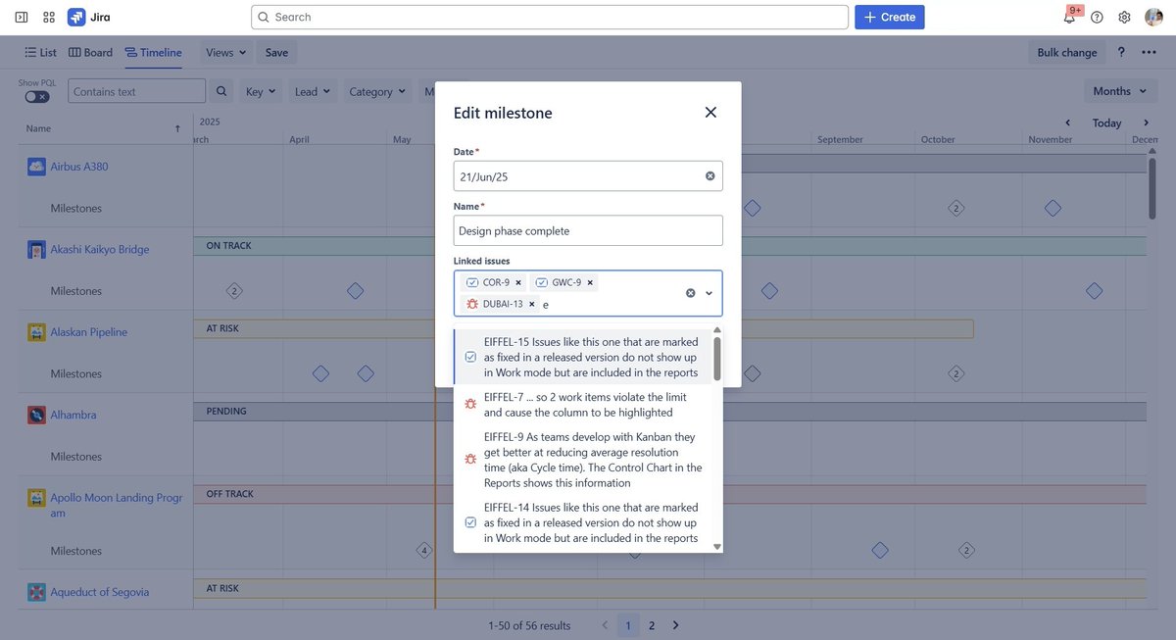Open the user profile avatar

click(1153, 17)
